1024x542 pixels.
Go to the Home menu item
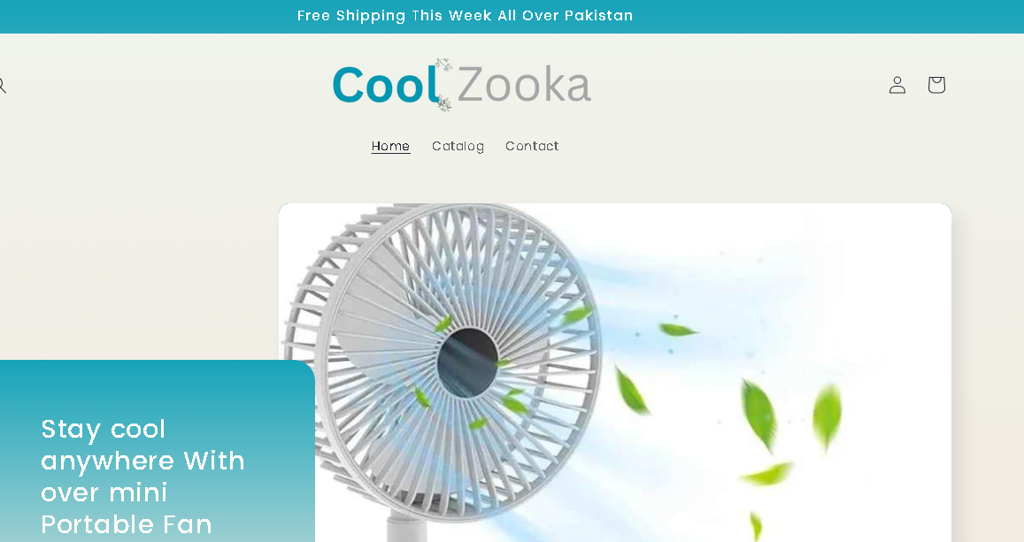click(x=390, y=146)
